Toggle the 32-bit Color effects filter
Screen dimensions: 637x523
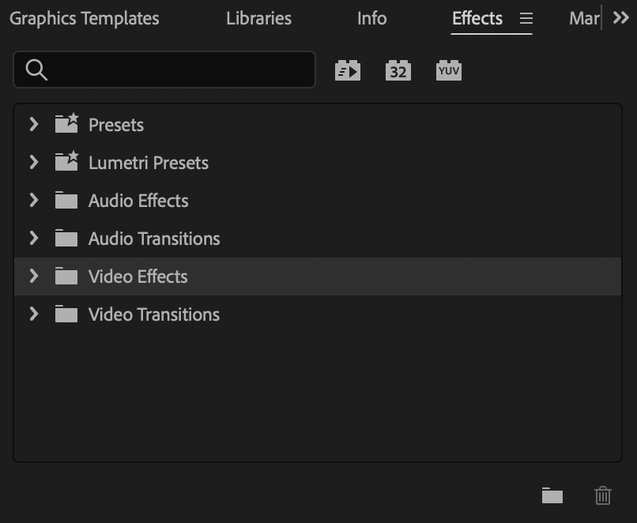(x=398, y=70)
